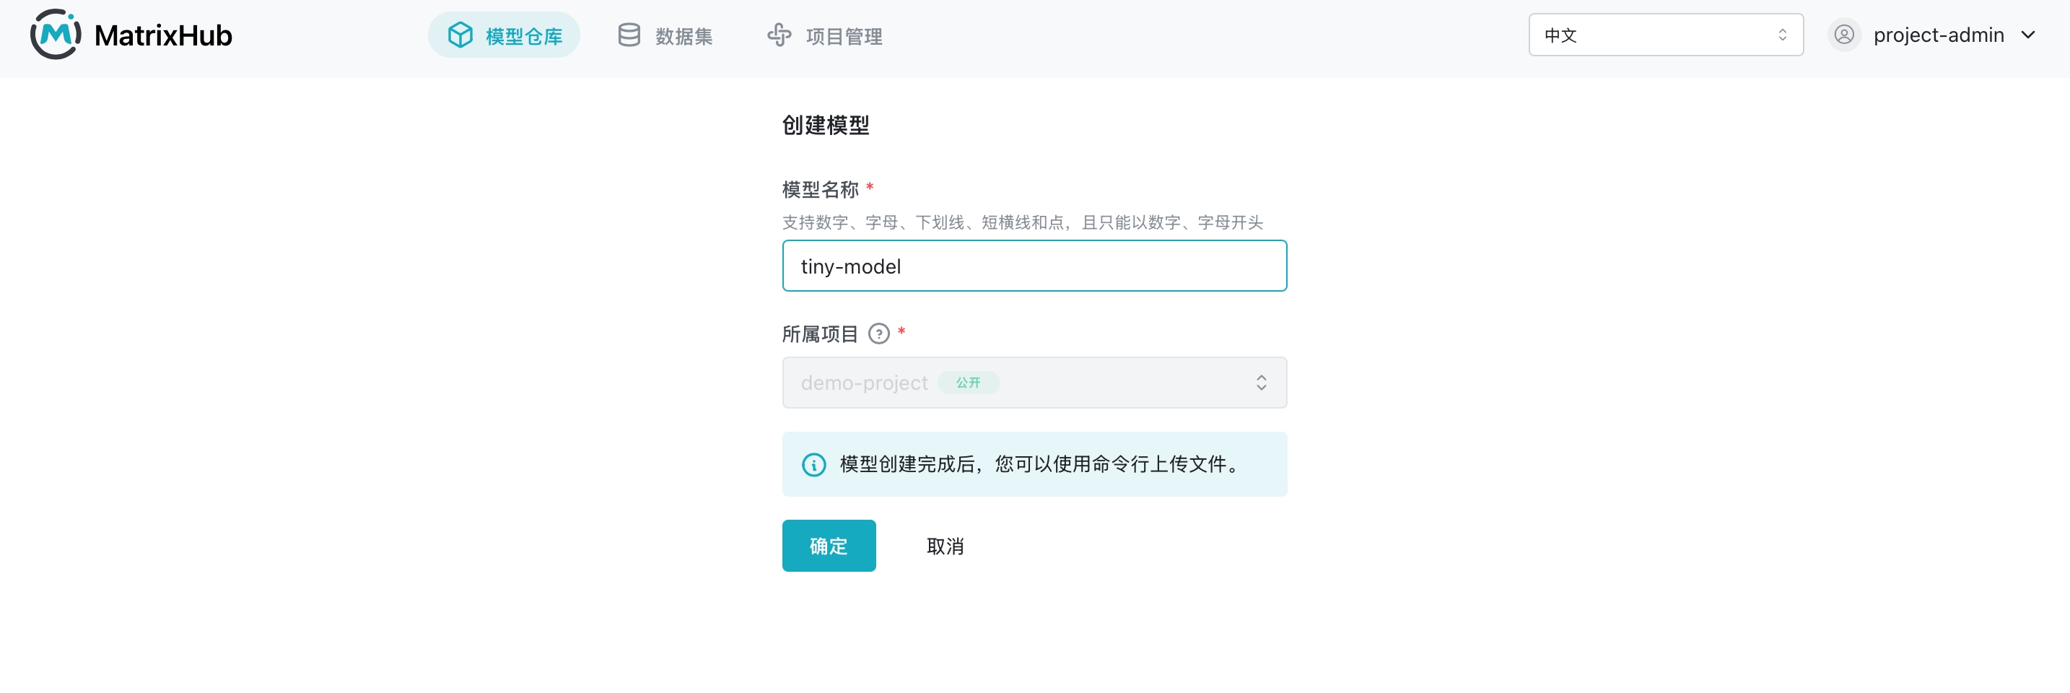Click the project-admin username label
Viewport: 2070px width, 693px height.
(1938, 35)
